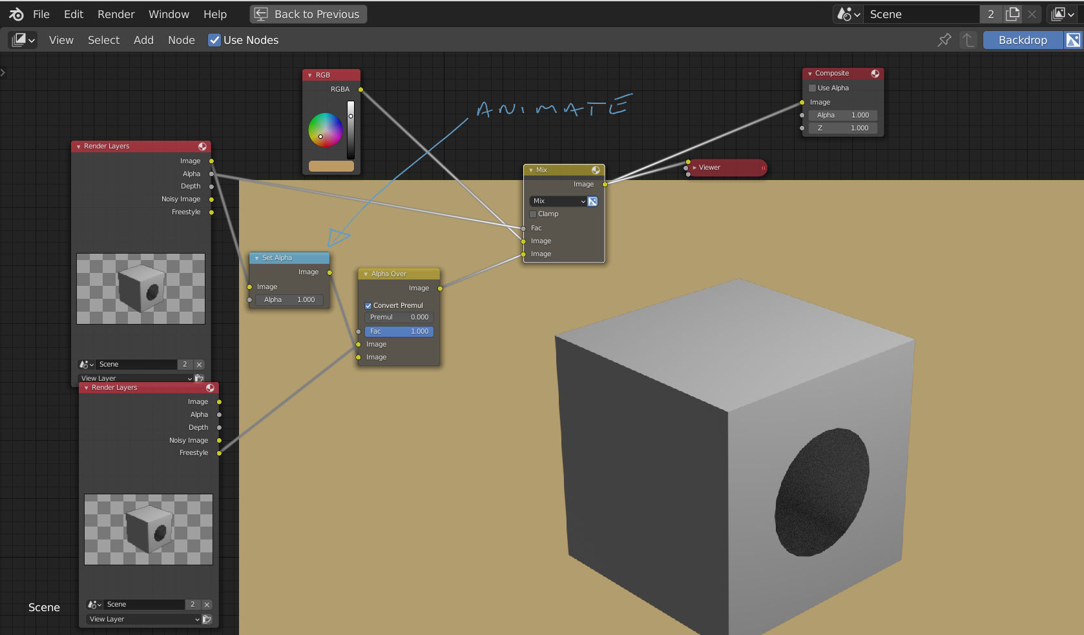Viewport: 1084px width, 635px height.
Task: Click lower Render Layers preview thumbnail
Action: point(149,530)
